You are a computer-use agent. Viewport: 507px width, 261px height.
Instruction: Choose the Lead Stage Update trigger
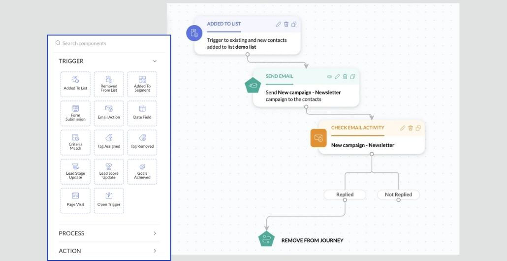click(x=75, y=171)
